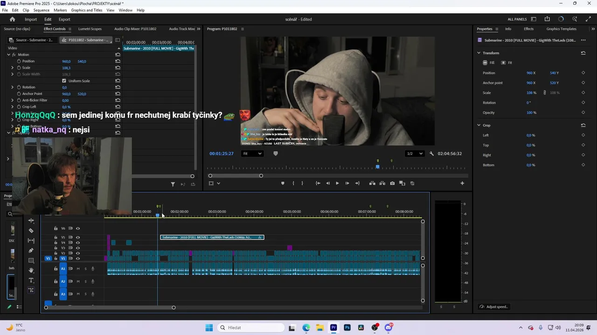Open the Graphics and Titles menu
The height and width of the screenshot is (335, 597).
(87, 10)
